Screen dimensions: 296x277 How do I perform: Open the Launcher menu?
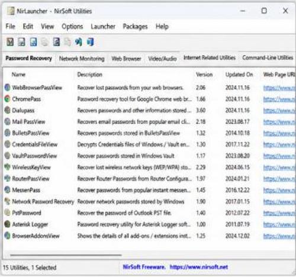[x=103, y=26]
